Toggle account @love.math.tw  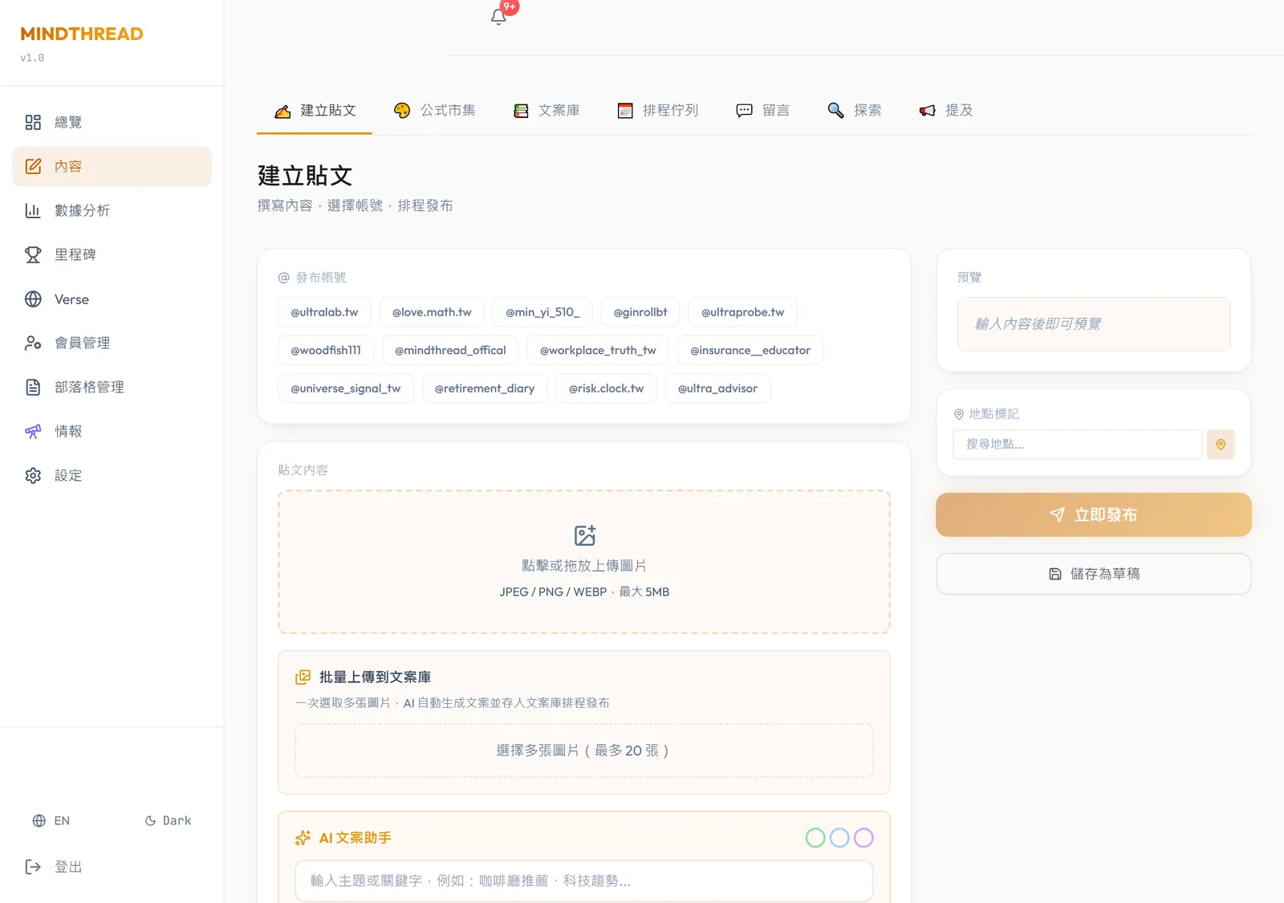tap(432, 312)
